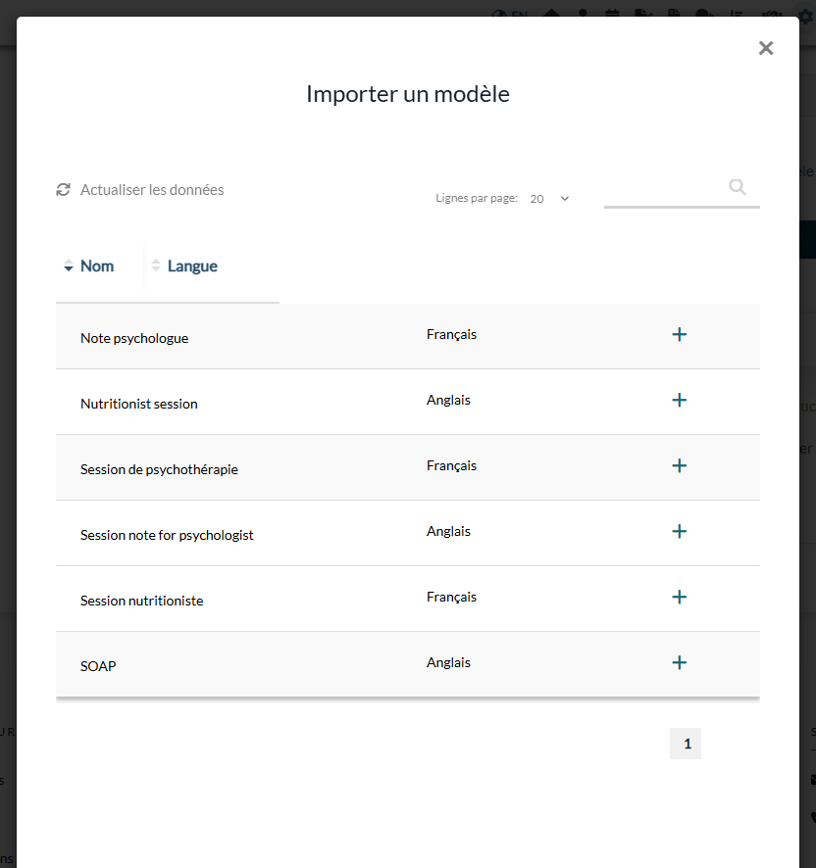Viewport: 816px width, 868px height.
Task: Click the search magnifier icon
Action: (737, 187)
